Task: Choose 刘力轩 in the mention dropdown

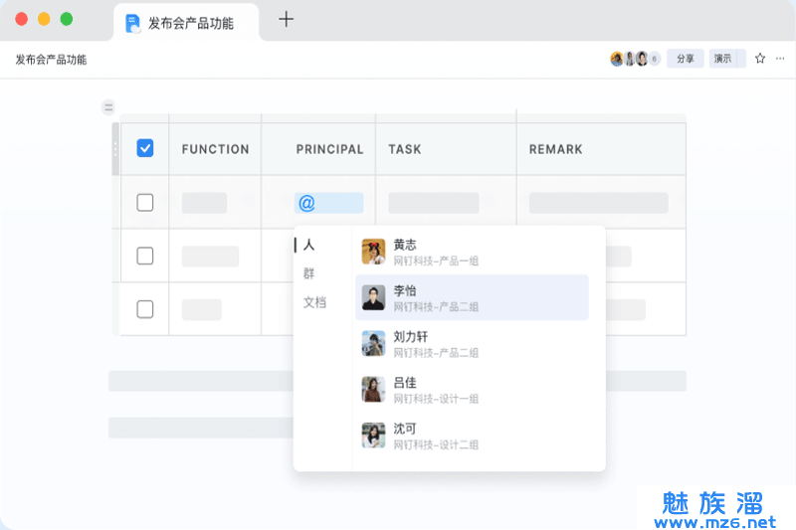Action: click(x=472, y=344)
